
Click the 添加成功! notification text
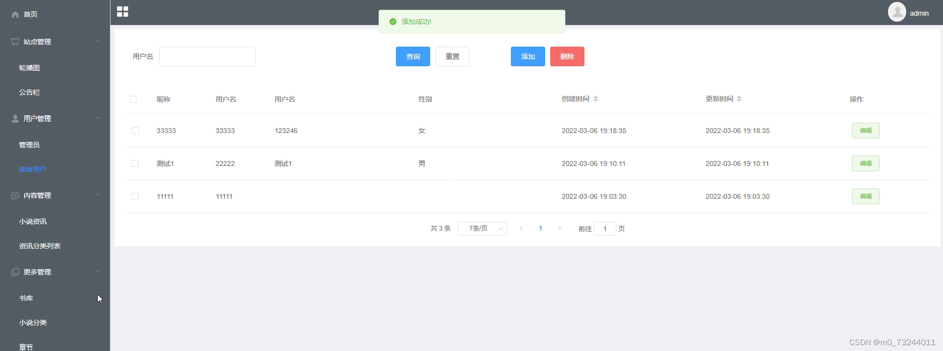pos(416,22)
